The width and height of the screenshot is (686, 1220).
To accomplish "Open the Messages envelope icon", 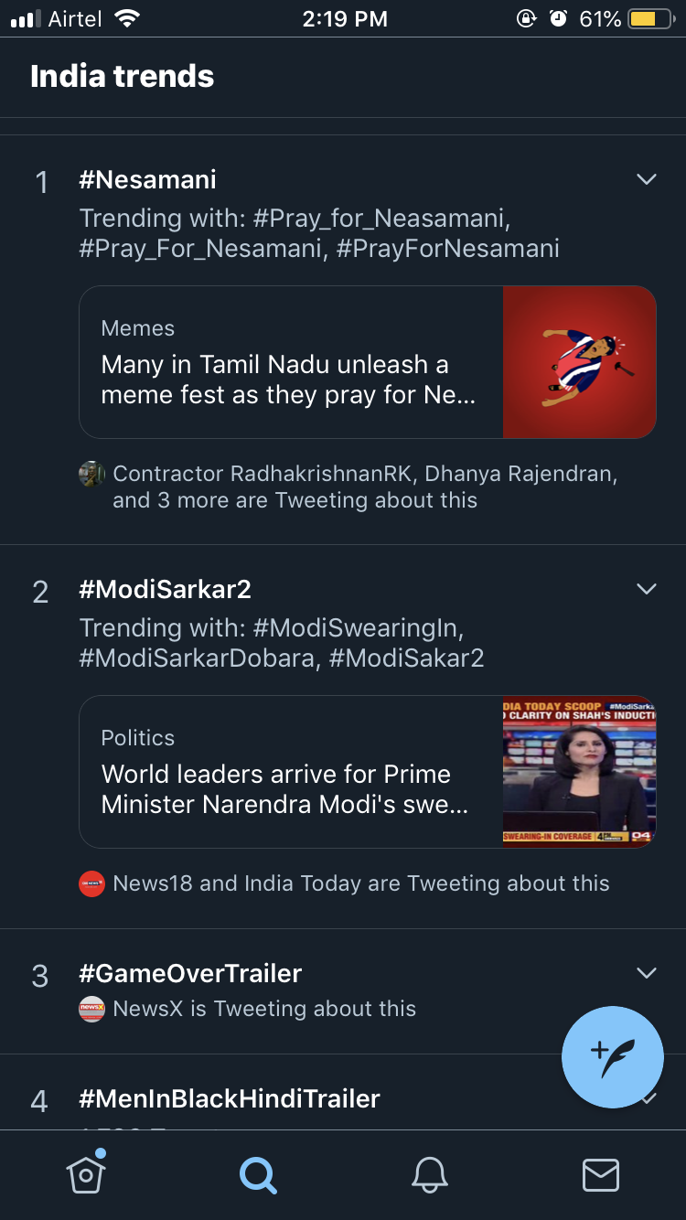I will pyautogui.click(x=601, y=1174).
